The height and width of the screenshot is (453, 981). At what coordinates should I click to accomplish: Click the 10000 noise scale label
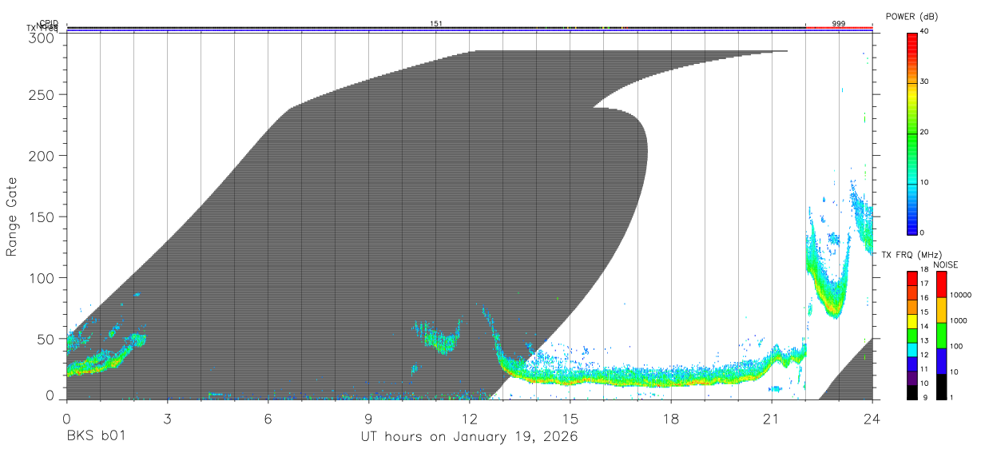coord(962,295)
